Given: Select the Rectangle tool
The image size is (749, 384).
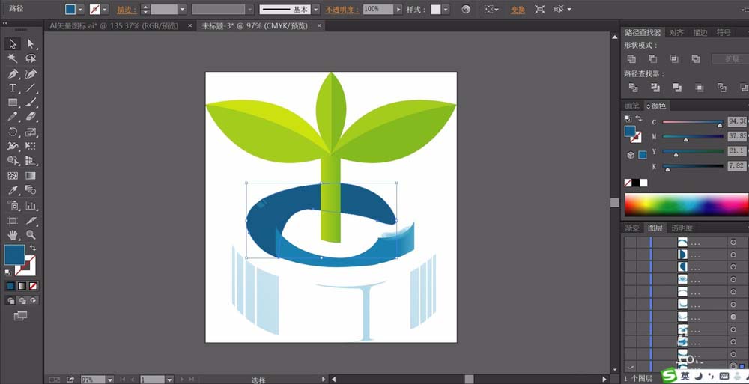Looking at the screenshot, I should (x=13, y=103).
